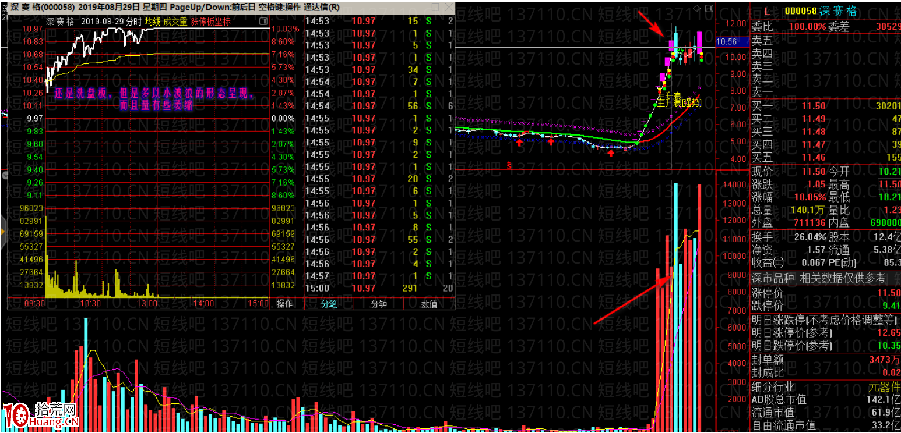Switch to the 分钟 tab
The width and height of the screenshot is (901, 433).
pos(379,304)
